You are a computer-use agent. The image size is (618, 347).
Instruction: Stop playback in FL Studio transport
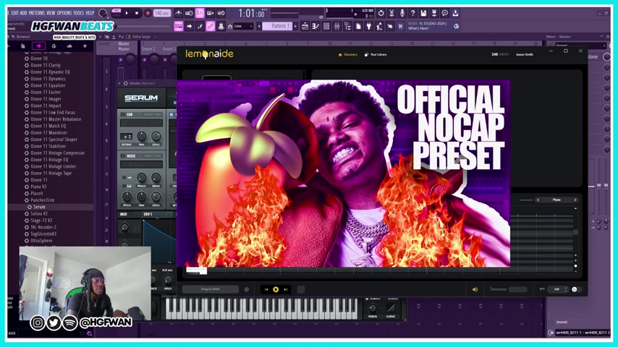point(137,13)
